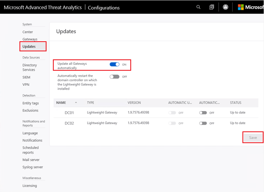Turn off Update all Gateways automatically

(114, 64)
